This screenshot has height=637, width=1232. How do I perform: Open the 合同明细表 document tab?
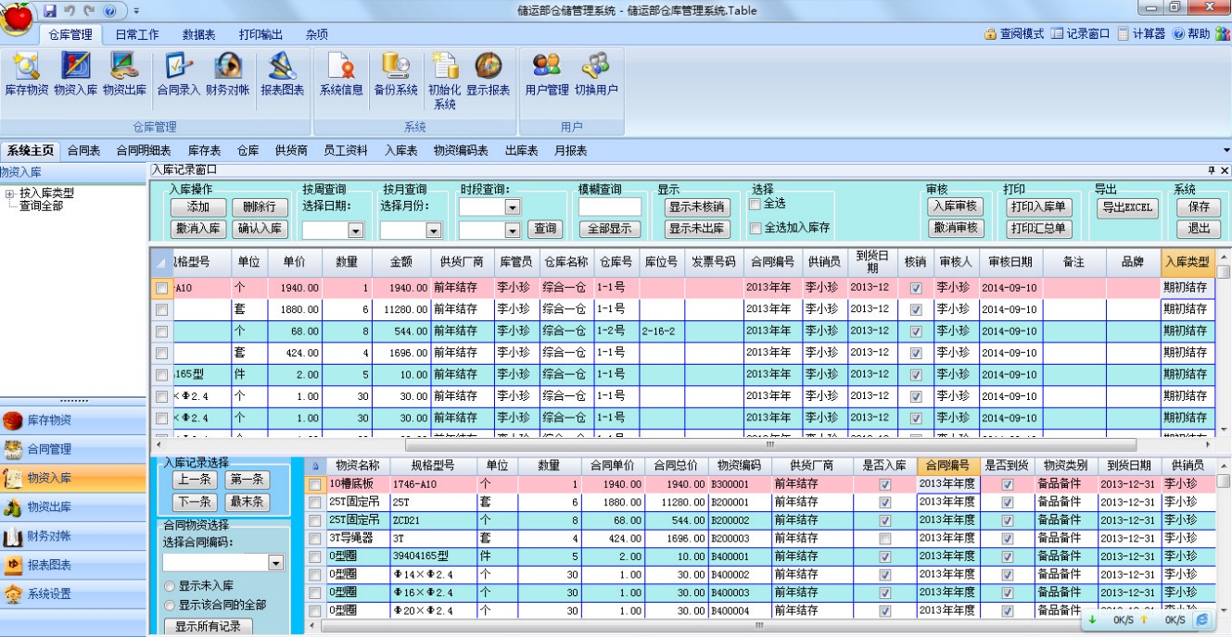coord(144,151)
